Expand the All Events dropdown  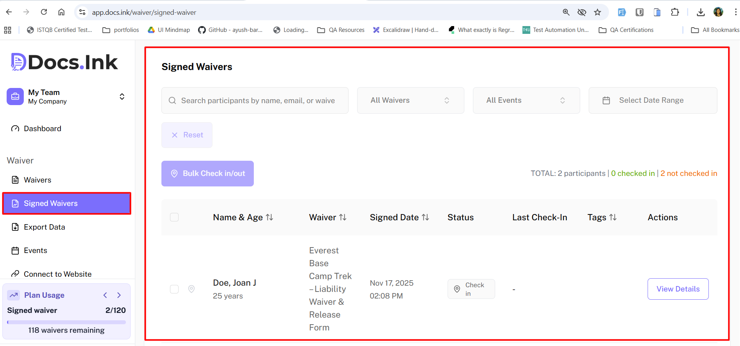click(526, 100)
